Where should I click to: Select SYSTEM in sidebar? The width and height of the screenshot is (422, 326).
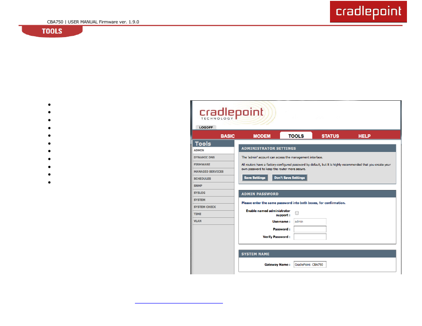click(x=213, y=200)
